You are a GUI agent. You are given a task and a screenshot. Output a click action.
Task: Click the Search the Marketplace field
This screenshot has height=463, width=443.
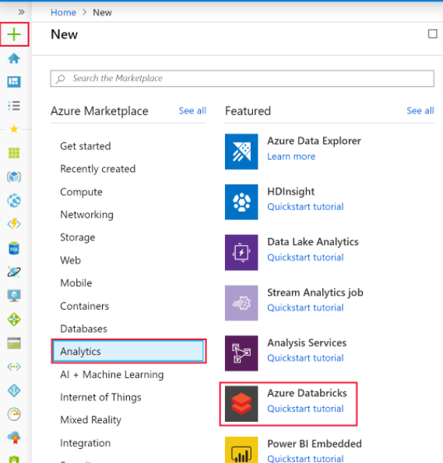tap(242, 79)
